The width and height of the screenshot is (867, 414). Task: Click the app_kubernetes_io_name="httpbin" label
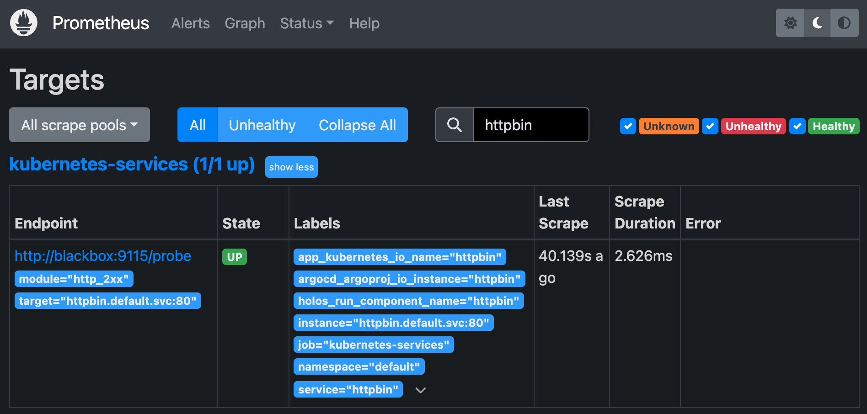point(400,257)
